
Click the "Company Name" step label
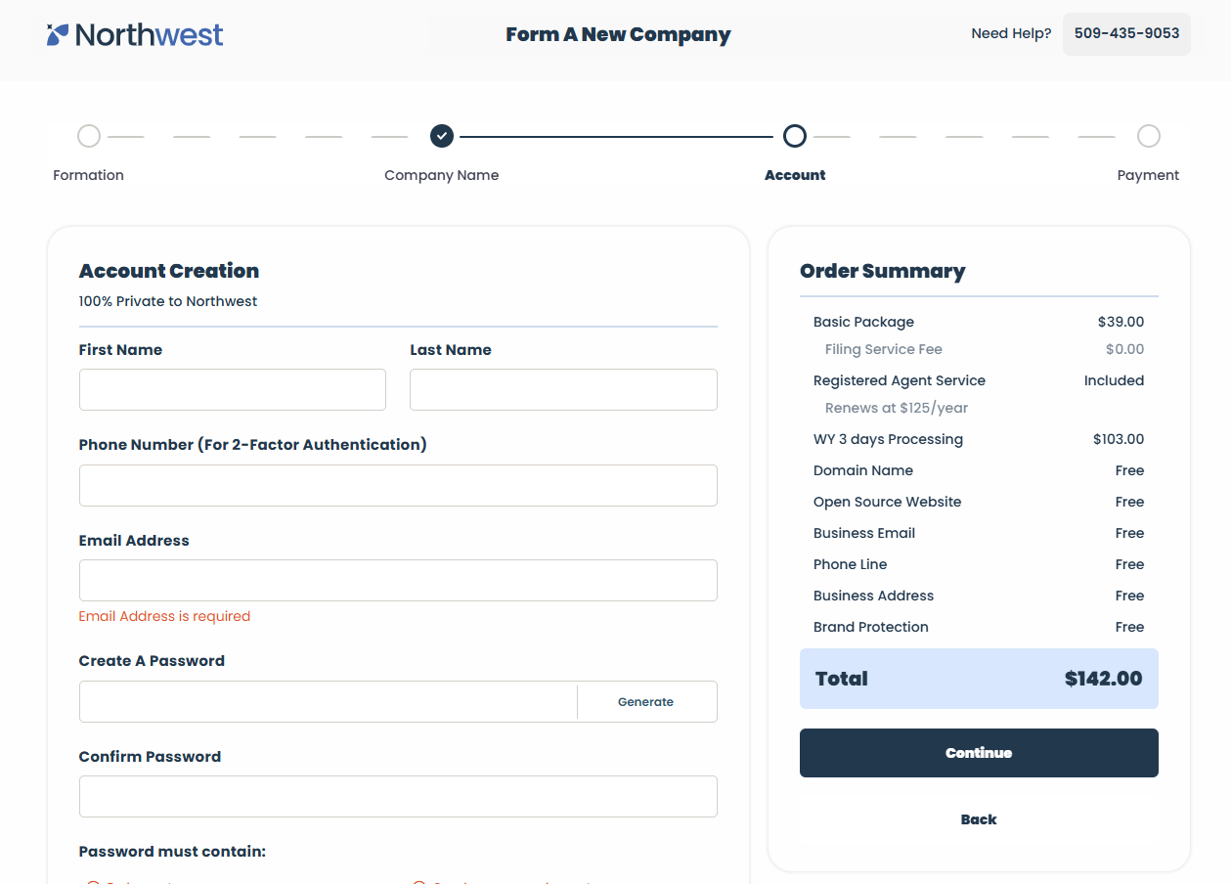pyautogui.click(x=442, y=175)
